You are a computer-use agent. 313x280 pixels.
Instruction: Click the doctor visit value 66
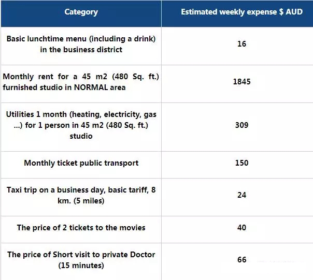click(x=241, y=260)
